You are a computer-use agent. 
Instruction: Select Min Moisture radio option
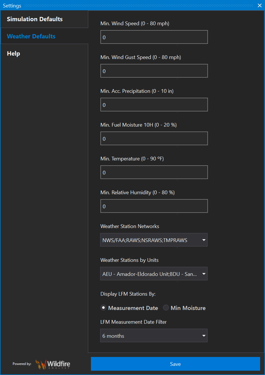(x=166, y=308)
